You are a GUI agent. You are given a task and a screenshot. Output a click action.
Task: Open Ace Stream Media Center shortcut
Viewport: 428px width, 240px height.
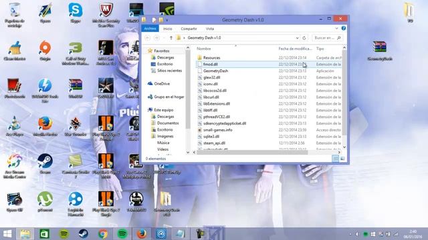click(15, 166)
